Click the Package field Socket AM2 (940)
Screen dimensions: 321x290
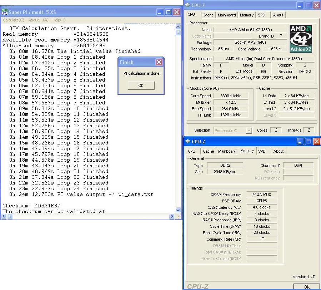[x=250, y=43]
